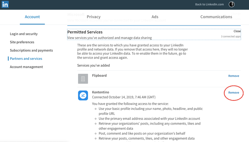This screenshot has width=249, height=142.
Task: Switch to the Account tab
Action: pos(32,17)
